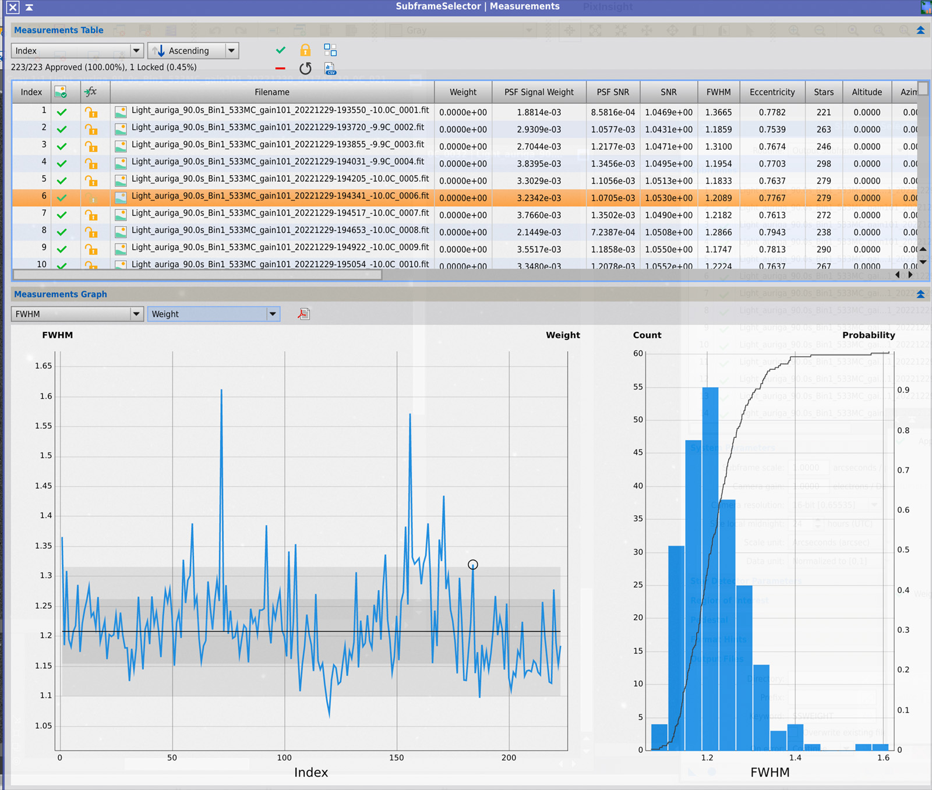Open the Weight secondary property dropdown
This screenshot has width=932, height=790.
pos(214,314)
